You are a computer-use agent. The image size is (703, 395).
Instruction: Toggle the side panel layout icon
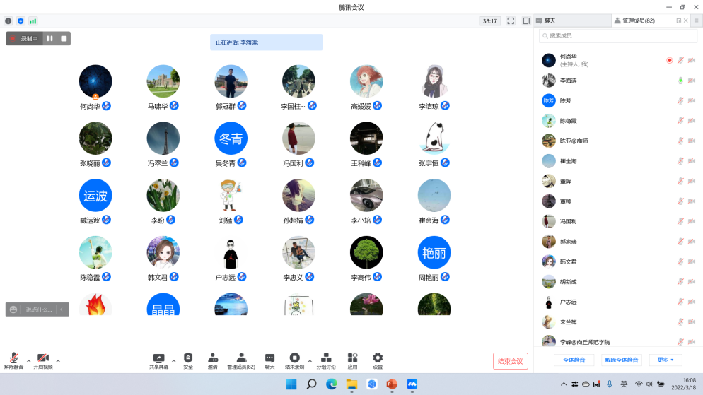tap(526, 21)
